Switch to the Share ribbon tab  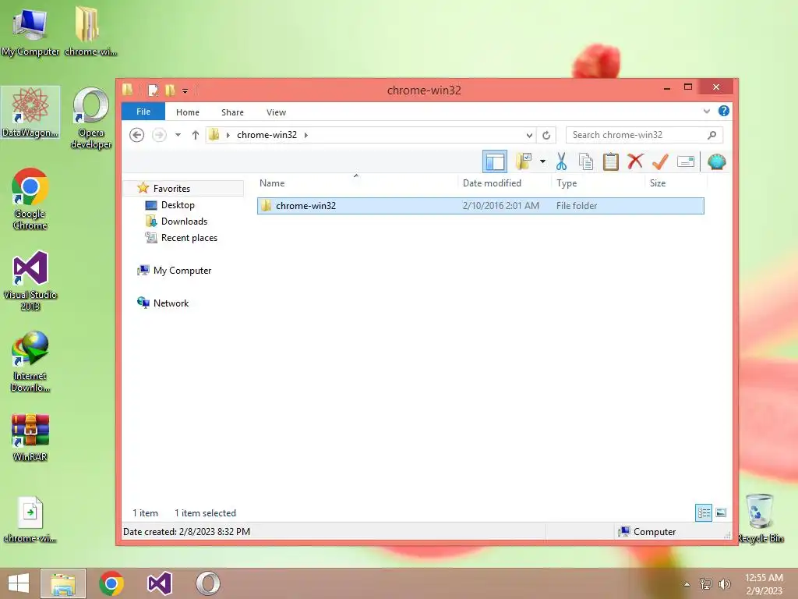coord(232,112)
